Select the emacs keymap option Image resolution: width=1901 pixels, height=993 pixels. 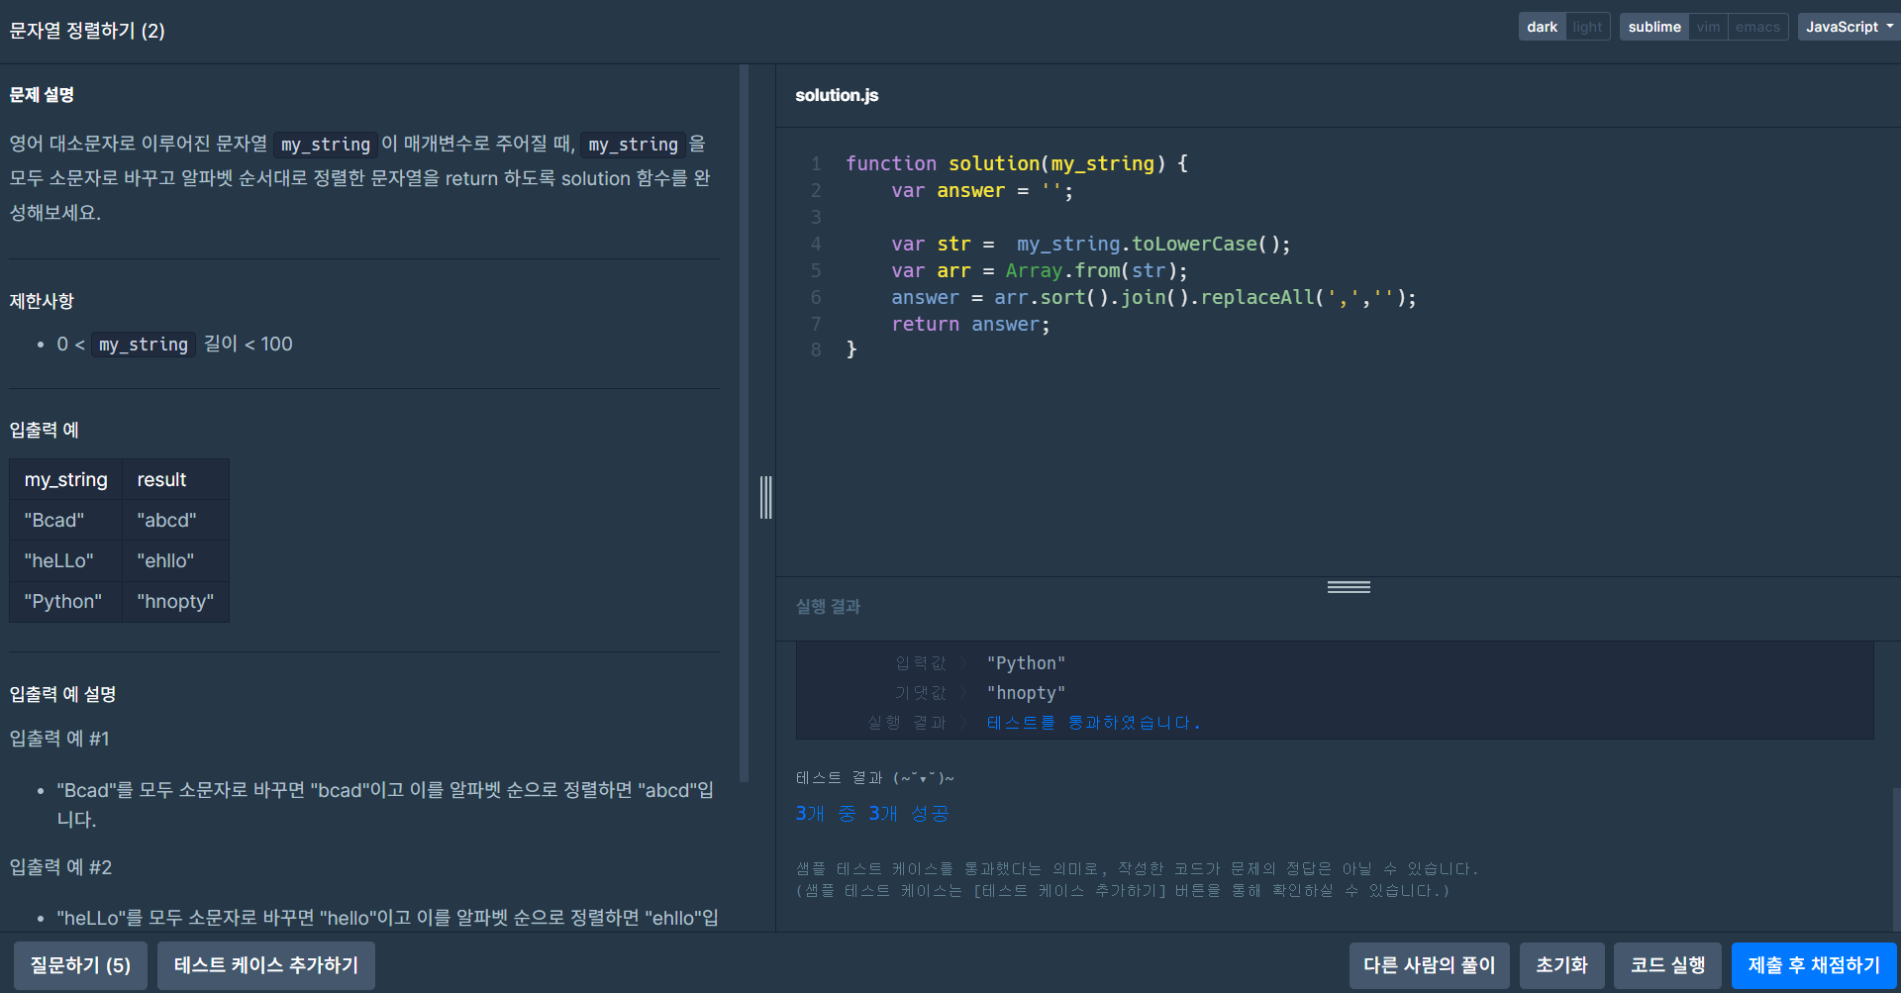click(x=1757, y=27)
